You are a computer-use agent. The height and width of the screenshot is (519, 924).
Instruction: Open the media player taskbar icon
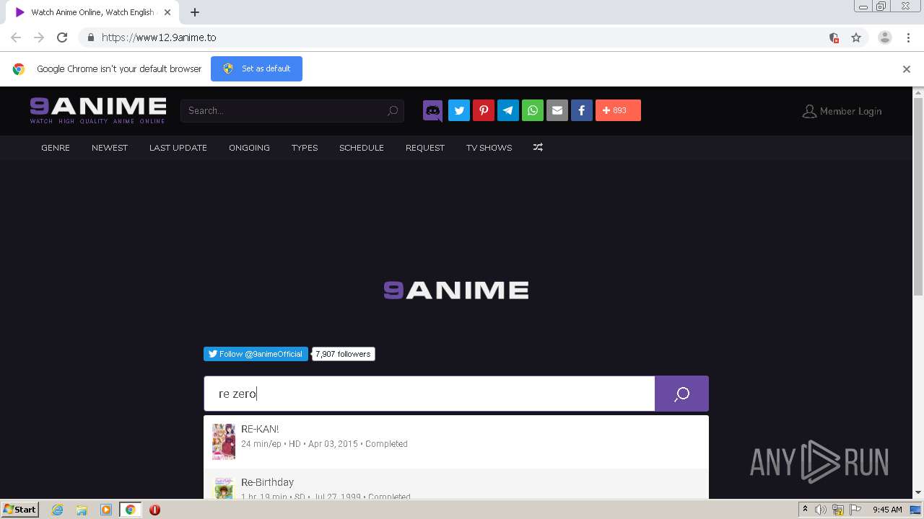[x=106, y=510]
